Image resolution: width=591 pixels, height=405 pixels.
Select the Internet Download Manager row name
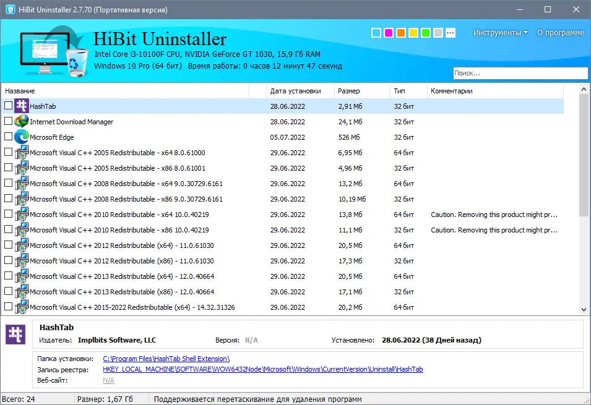coord(72,122)
